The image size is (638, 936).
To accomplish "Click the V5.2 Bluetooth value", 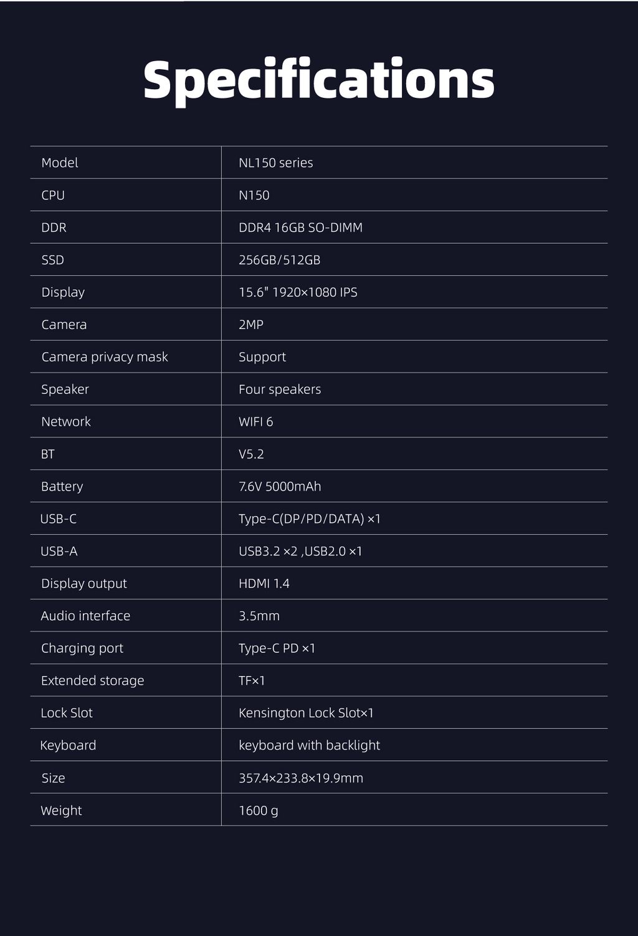I will click(x=251, y=454).
